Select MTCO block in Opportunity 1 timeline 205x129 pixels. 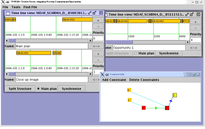tap(186, 21)
